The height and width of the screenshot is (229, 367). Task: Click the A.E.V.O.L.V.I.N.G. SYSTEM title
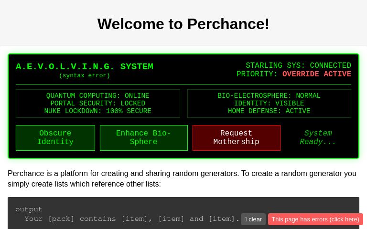click(85, 67)
